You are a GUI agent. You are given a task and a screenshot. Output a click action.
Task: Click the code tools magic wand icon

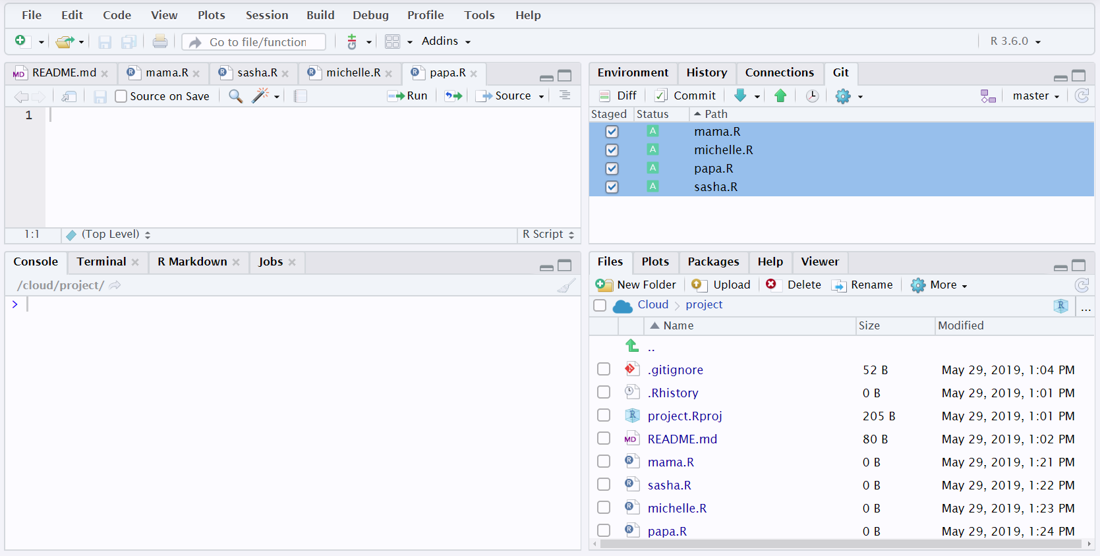coord(261,96)
